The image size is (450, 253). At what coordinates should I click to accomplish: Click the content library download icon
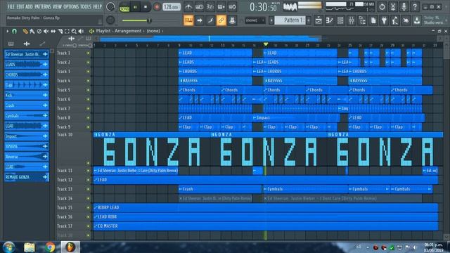tap(417, 20)
